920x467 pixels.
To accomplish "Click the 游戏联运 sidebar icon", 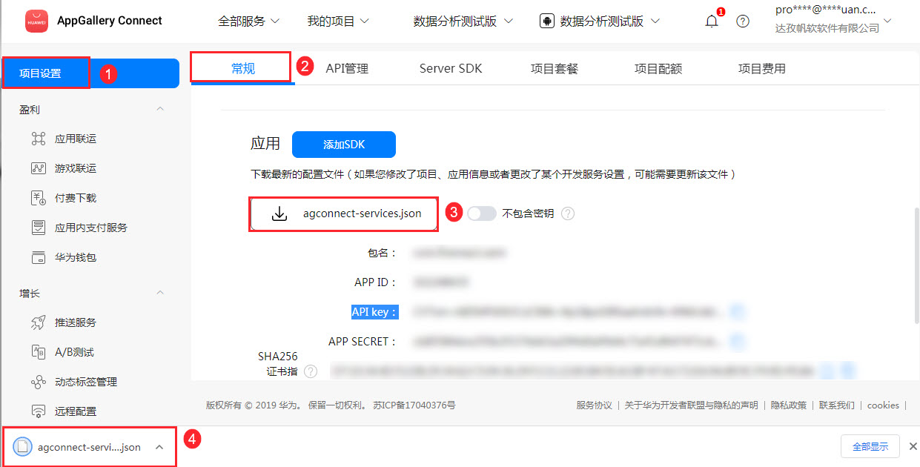I will (39, 168).
